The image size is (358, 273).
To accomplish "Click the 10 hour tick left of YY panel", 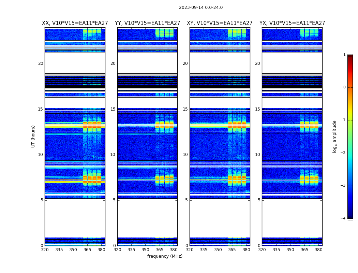I will [113, 155].
